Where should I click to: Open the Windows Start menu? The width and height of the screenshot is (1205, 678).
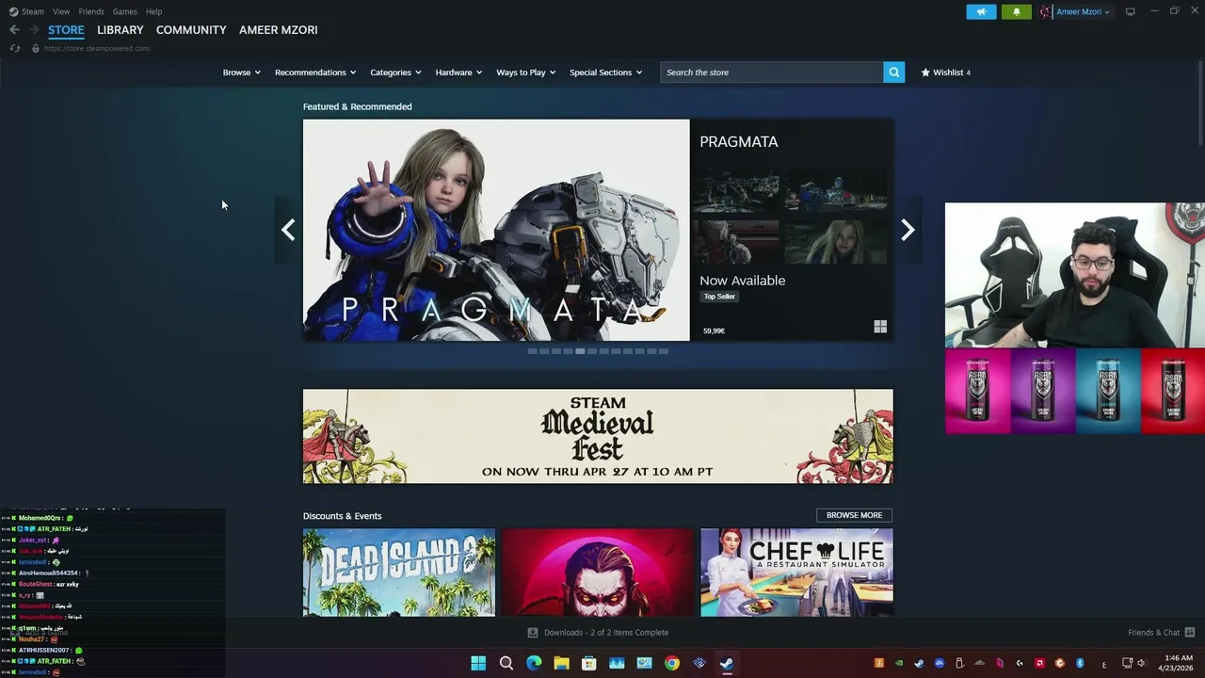coord(478,663)
